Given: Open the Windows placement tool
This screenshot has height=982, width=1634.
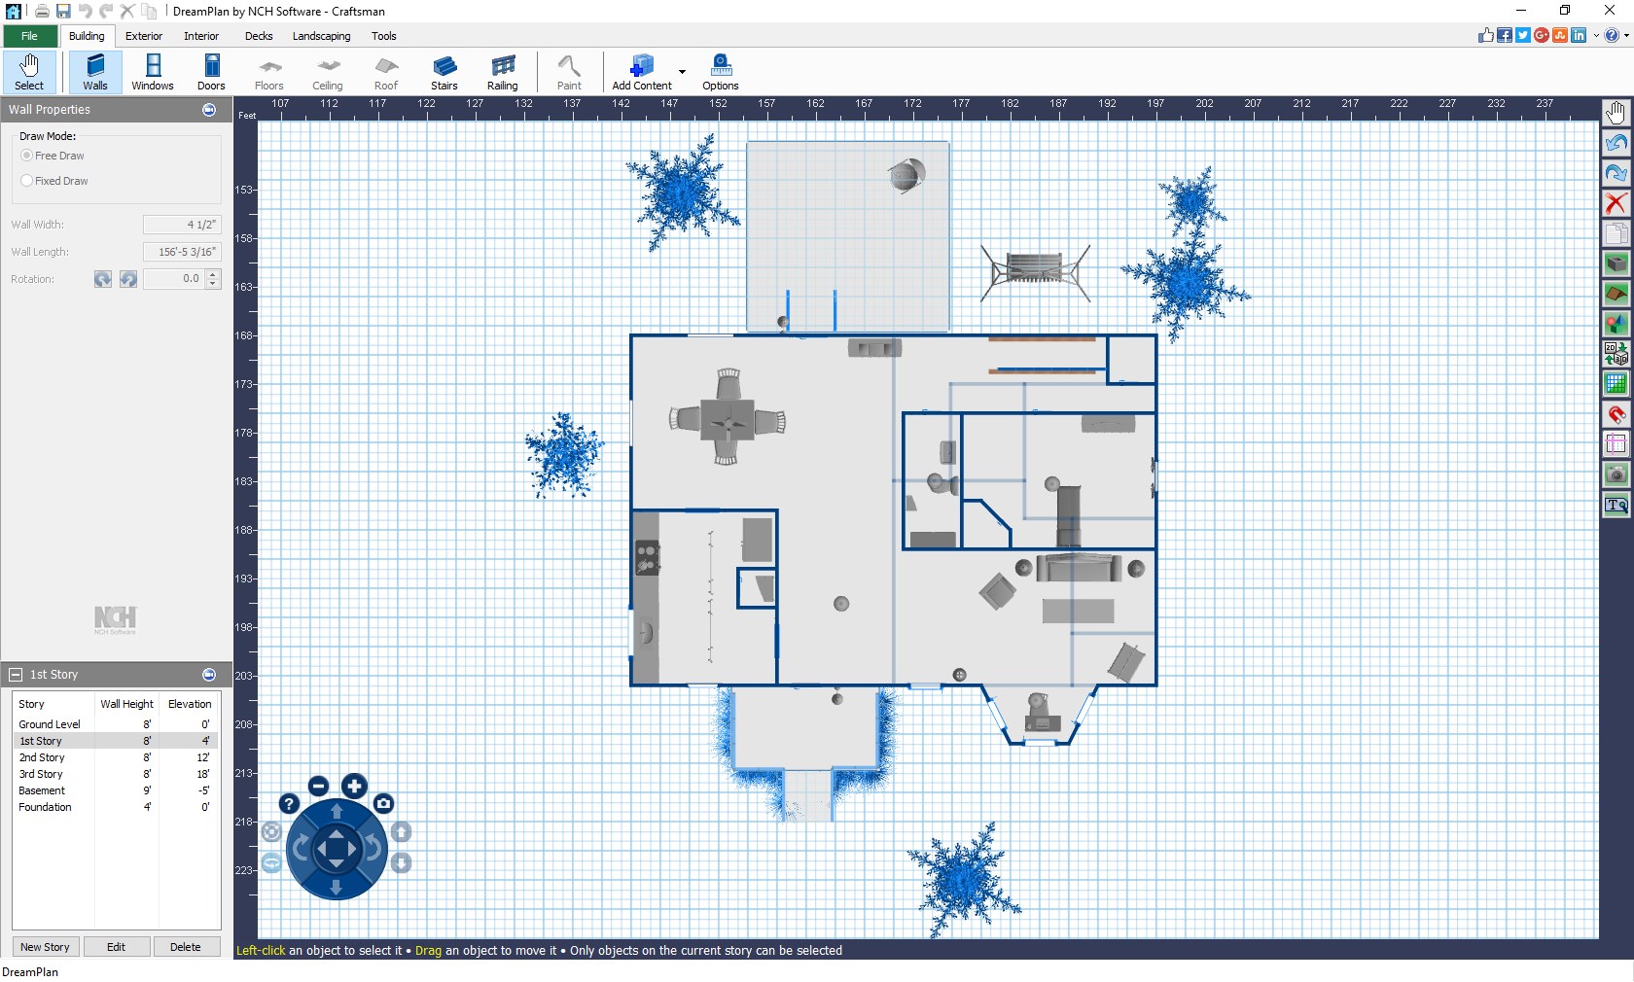Looking at the screenshot, I should point(152,72).
